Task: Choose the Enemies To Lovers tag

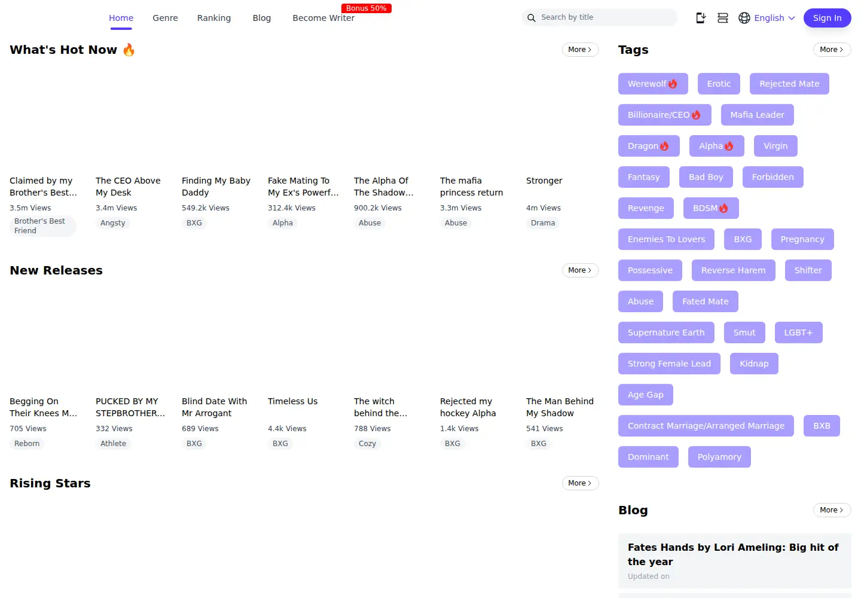Action: 666,239
